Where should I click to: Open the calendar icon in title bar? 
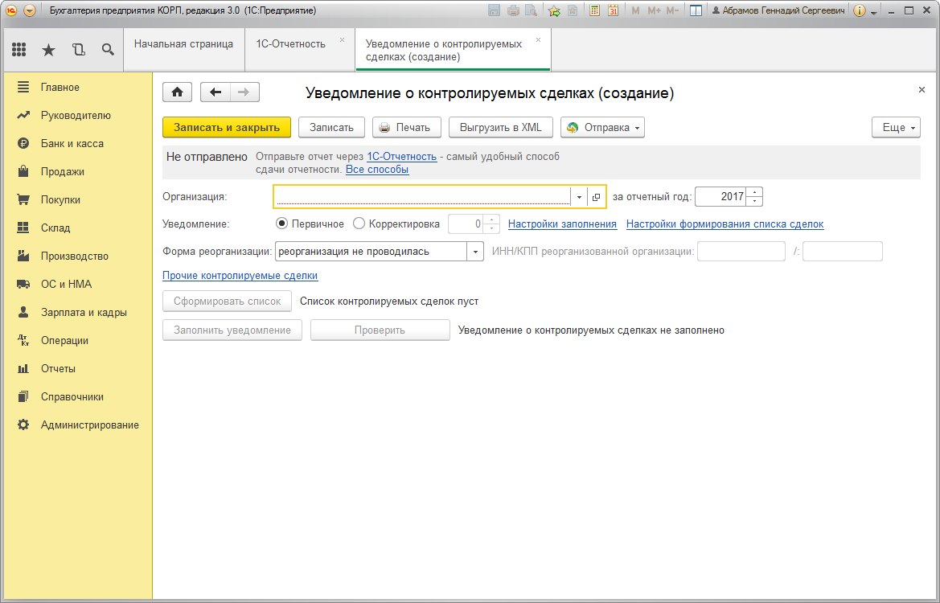(x=613, y=10)
